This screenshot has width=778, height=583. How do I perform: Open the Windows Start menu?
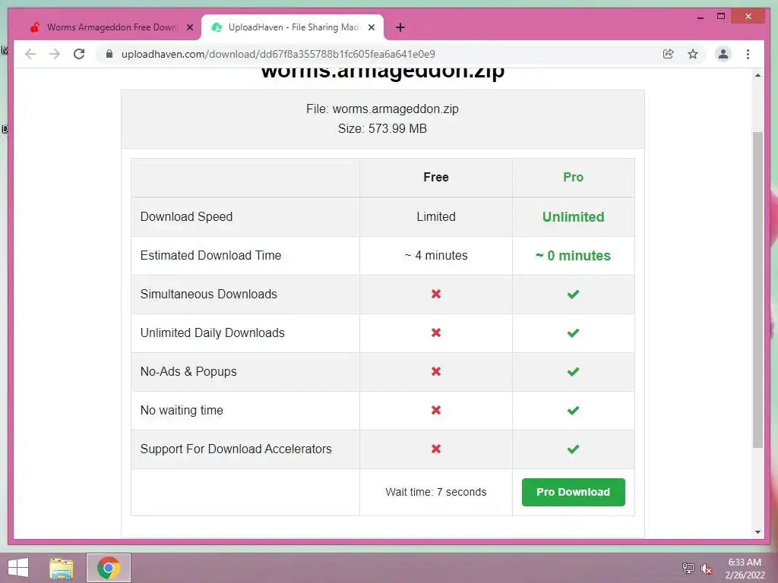point(18,568)
